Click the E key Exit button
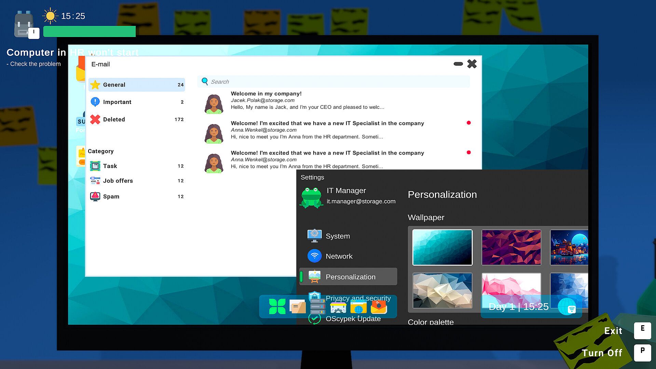Screen dimensions: 656x369 point(642,330)
